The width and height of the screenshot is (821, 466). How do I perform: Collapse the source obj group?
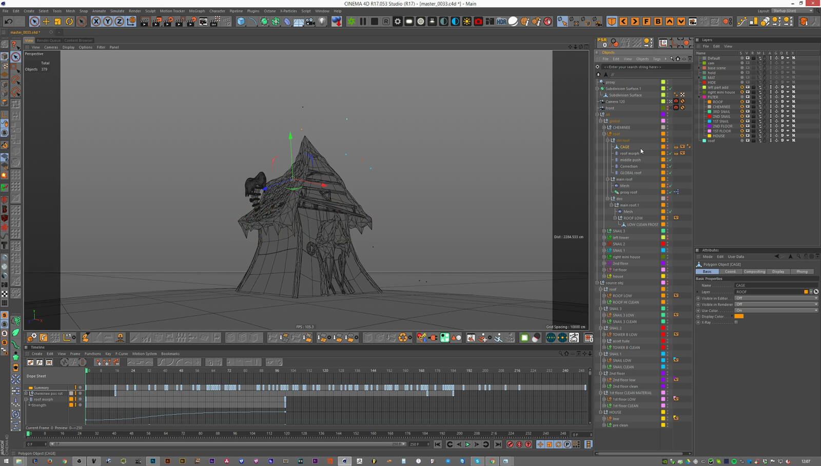tap(597, 283)
